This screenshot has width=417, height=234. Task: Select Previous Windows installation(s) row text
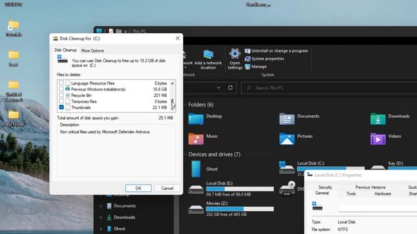coord(98,90)
